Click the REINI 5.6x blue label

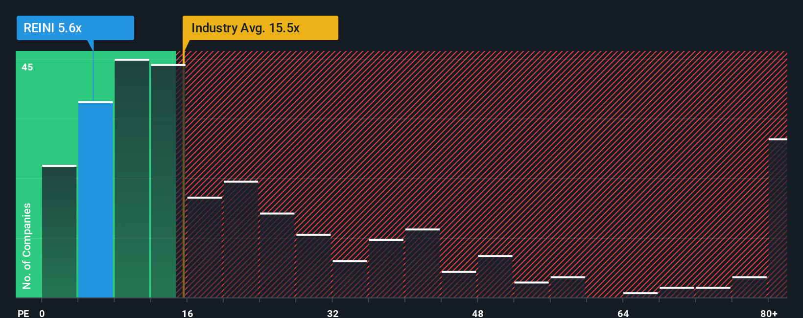(x=75, y=28)
